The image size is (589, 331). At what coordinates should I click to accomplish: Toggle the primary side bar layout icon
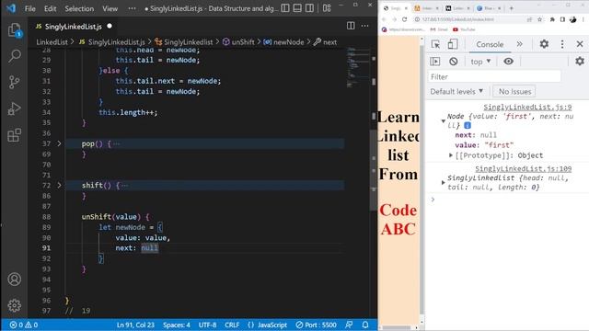[285, 8]
